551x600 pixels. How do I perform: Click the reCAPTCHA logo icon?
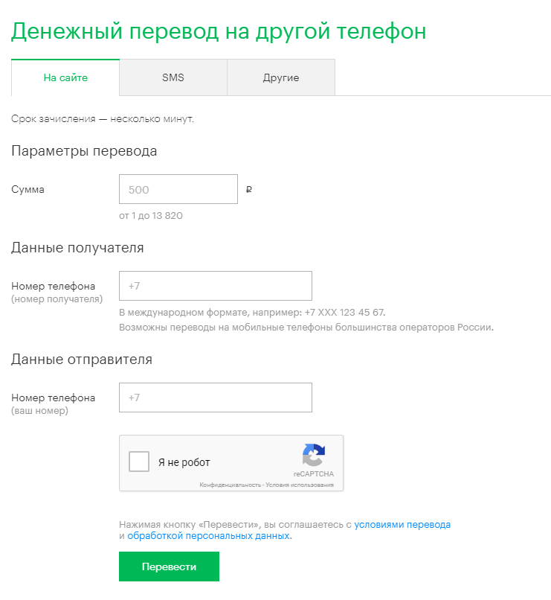(x=314, y=455)
